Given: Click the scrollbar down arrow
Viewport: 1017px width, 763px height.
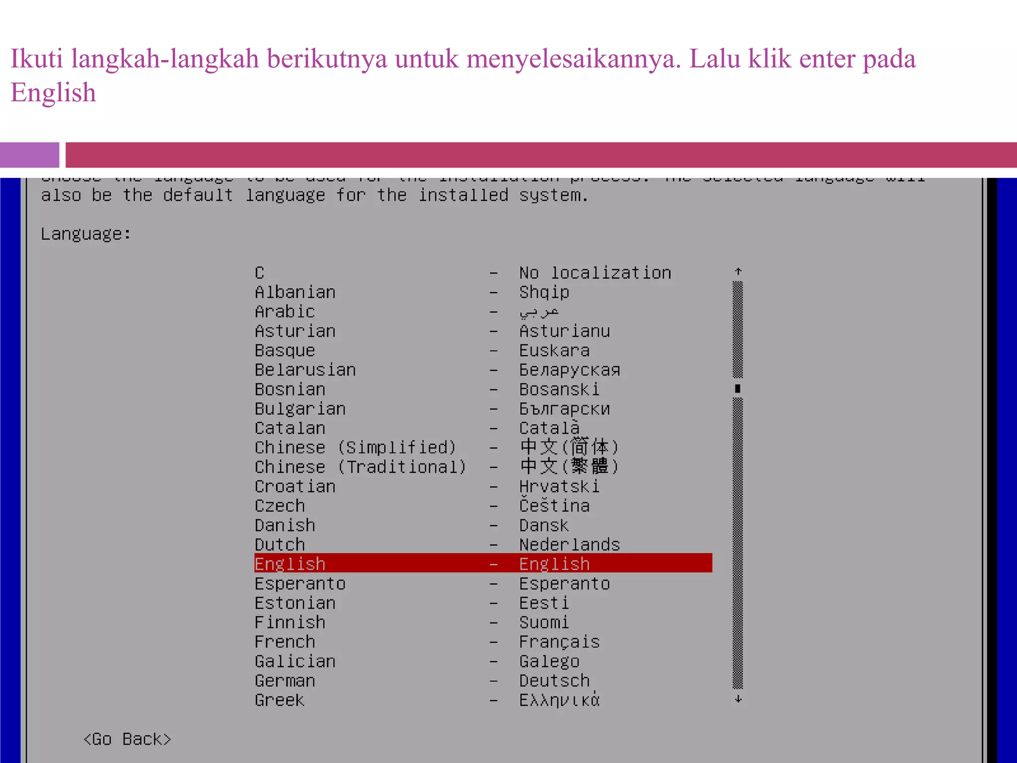Looking at the screenshot, I should pos(738,699).
